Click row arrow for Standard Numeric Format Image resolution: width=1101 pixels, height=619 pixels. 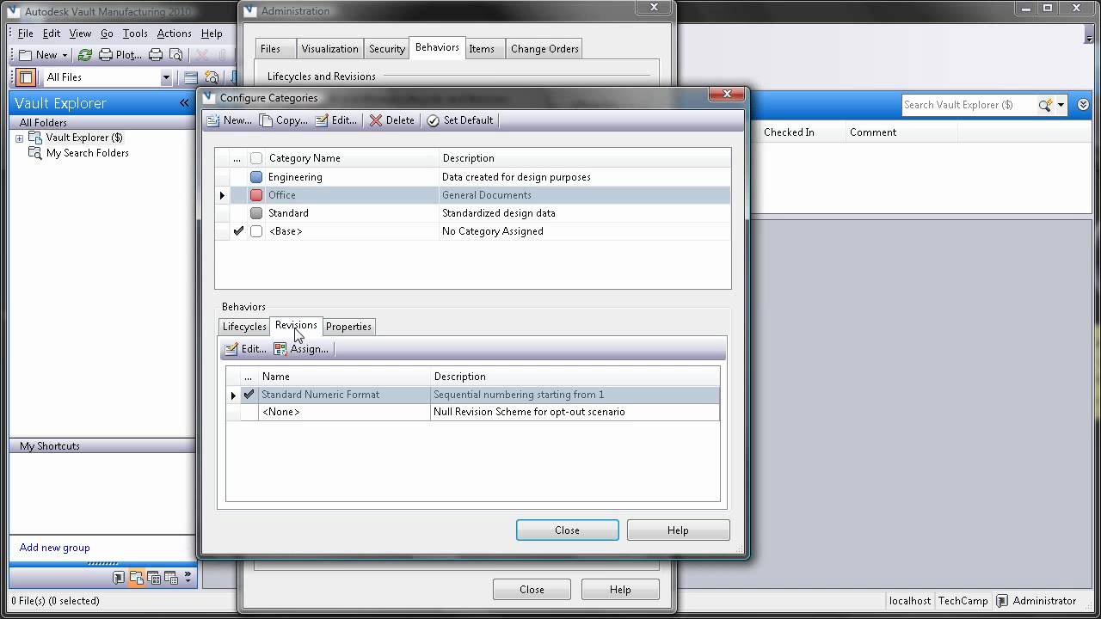tap(233, 395)
